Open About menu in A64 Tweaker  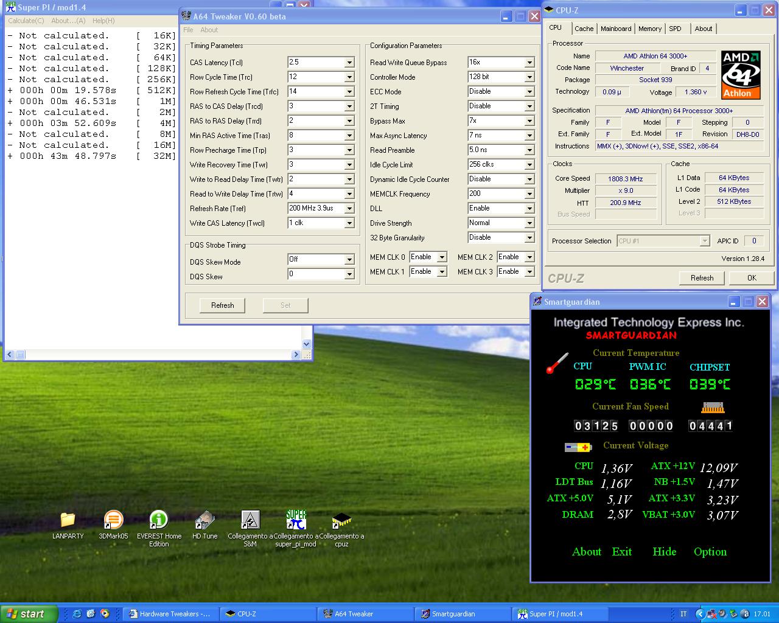(209, 30)
